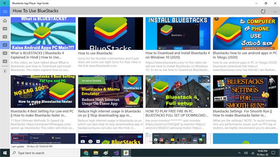Open the Telugu 'COMPUTER PHONE USE' thumbnail
This screenshot has width=280, height=157.
[245, 34]
